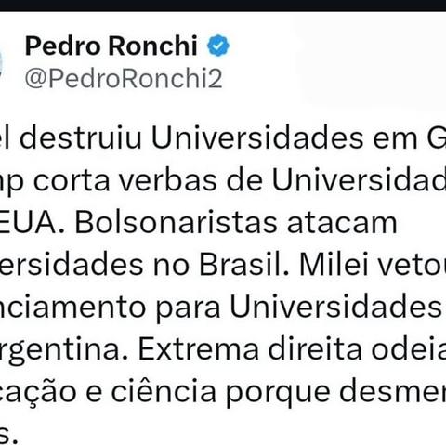Click the blue verified badge icon
446x445 pixels.
(x=218, y=46)
